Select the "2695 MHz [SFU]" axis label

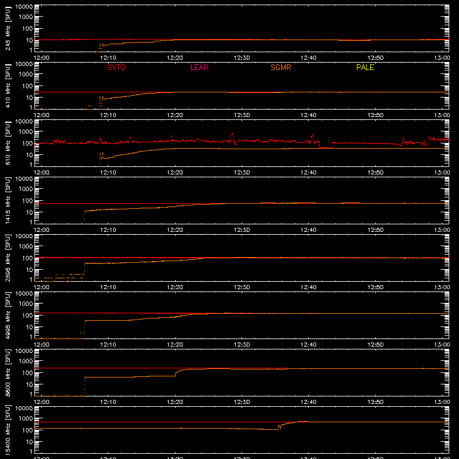point(8,258)
